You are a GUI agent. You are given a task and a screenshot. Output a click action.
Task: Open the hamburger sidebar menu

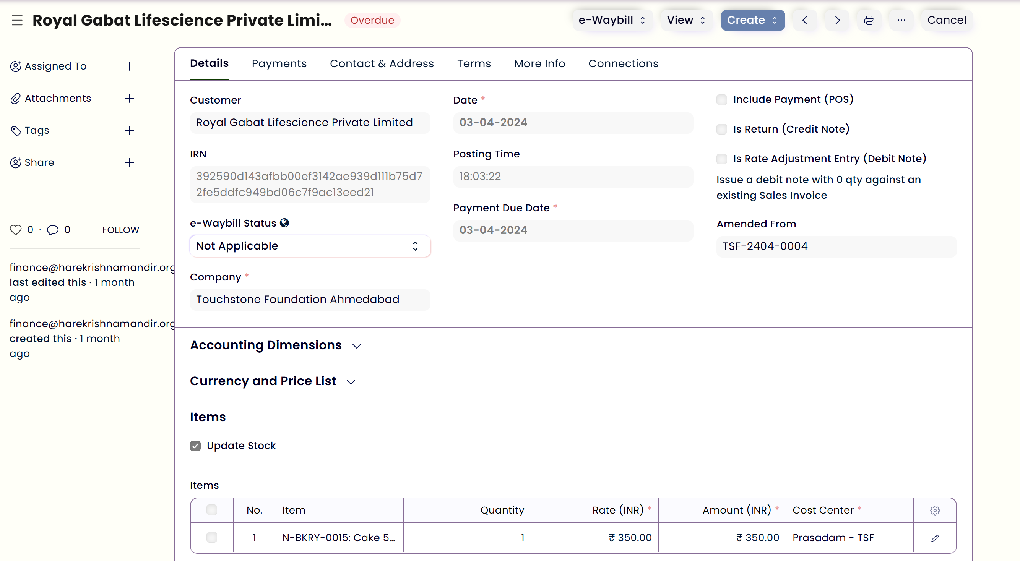(x=17, y=20)
